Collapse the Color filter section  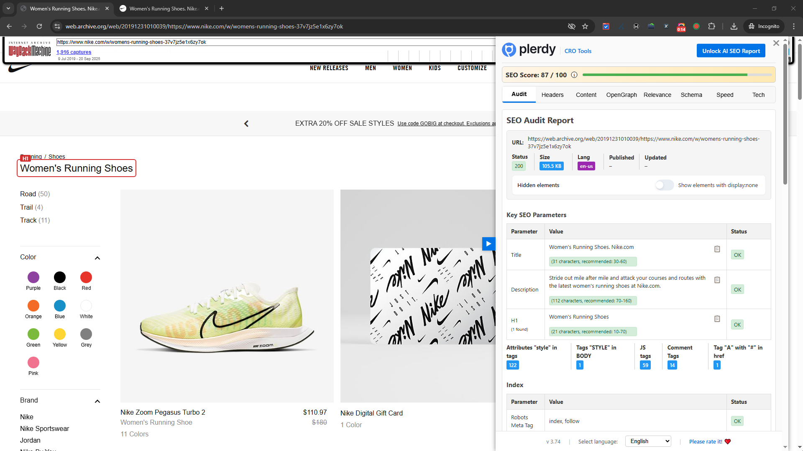(x=97, y=258)
